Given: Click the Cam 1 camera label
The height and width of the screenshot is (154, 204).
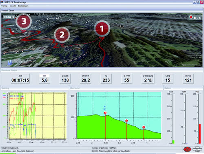Looking at the screenshot, I should click(9, 17).
